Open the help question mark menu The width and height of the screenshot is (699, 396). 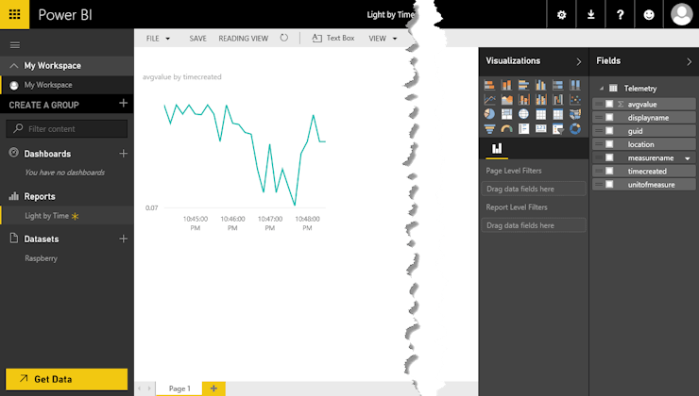pos(620,15)
